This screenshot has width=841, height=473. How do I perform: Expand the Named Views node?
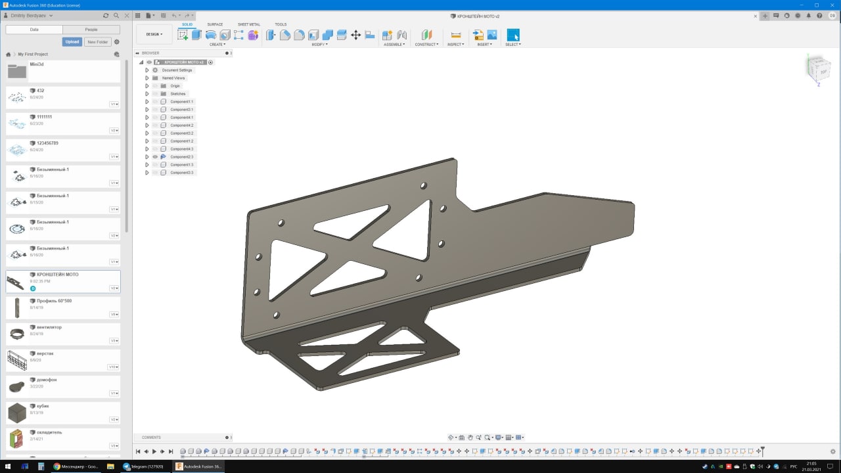point(147,78)
